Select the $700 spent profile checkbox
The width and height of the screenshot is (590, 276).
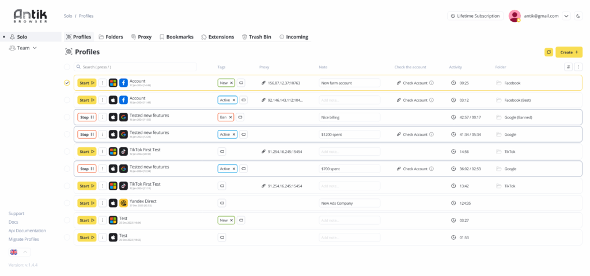(x=67, y=169)
